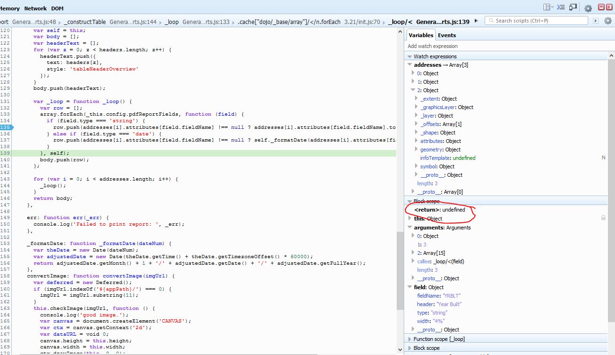
Task: Expand the attributes: Object property
Action: [x=416, y=141]
